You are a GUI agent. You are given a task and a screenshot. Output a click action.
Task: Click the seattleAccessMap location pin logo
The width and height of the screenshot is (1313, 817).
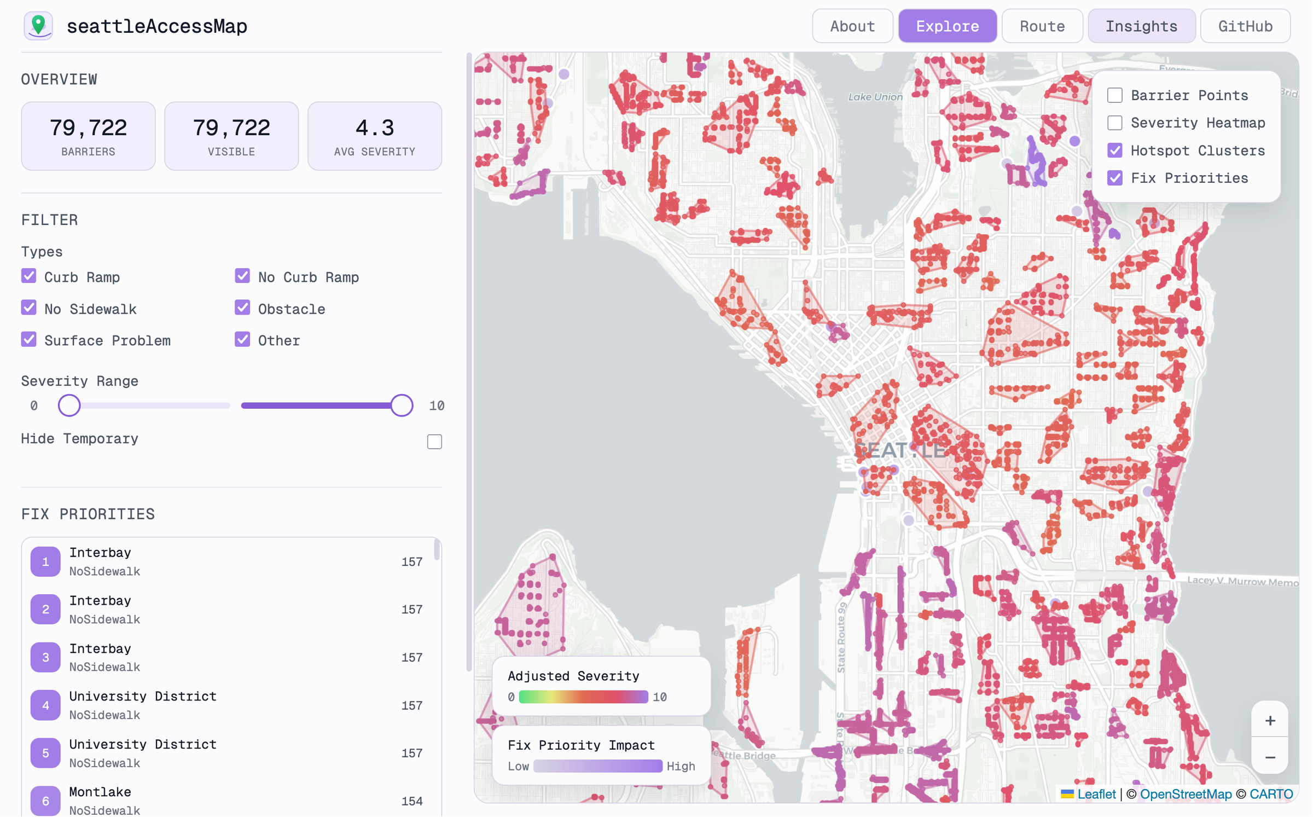pos(38,25)
